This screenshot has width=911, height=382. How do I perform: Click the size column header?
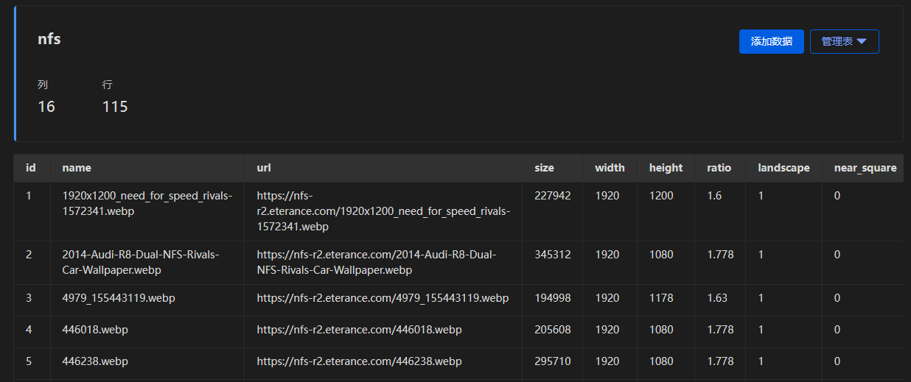pos(544,168)
